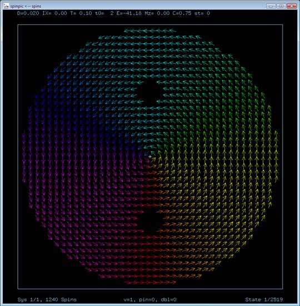Click the 'State 1/2519' counter
Screen dimensions: 300x306
tap(264, 299)
